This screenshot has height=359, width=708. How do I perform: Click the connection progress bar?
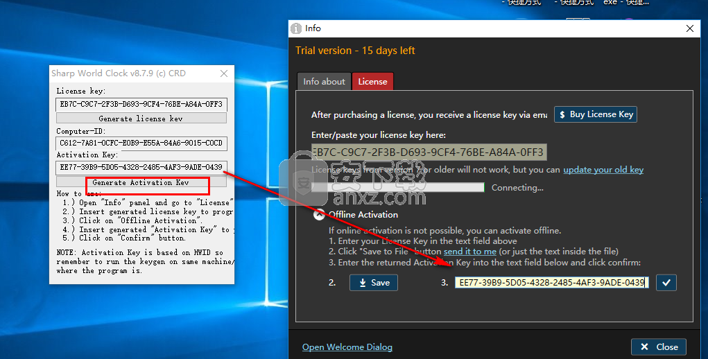(x=398, y=188)
